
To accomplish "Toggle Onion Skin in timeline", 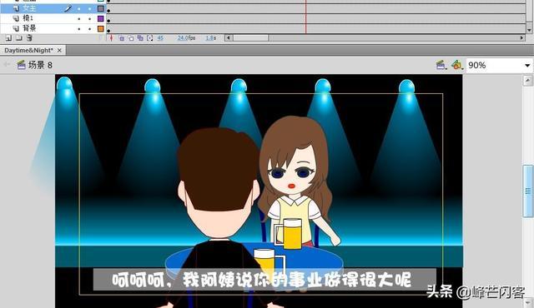I will pos(122,38).
